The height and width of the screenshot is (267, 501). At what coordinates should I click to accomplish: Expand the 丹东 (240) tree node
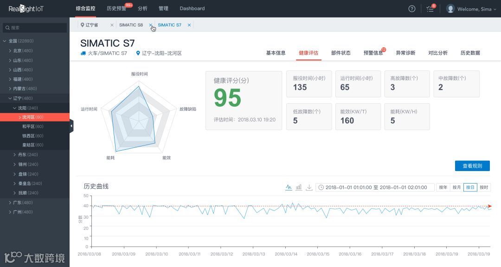[x=15, y=154]
